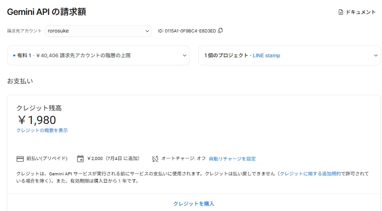Click the prepaid credit card icon
Viewport: 382px width, 211px height.
(20, 159)
